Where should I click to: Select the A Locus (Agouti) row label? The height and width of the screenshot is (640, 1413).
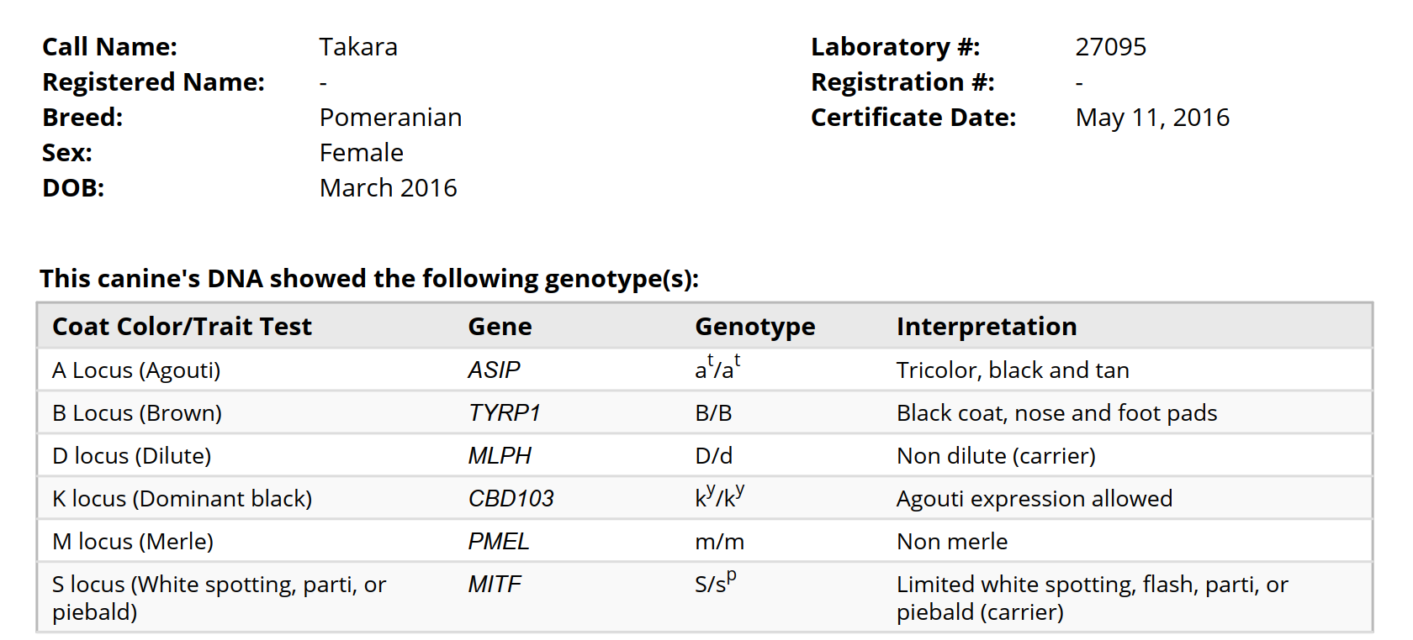click(136, 370)
